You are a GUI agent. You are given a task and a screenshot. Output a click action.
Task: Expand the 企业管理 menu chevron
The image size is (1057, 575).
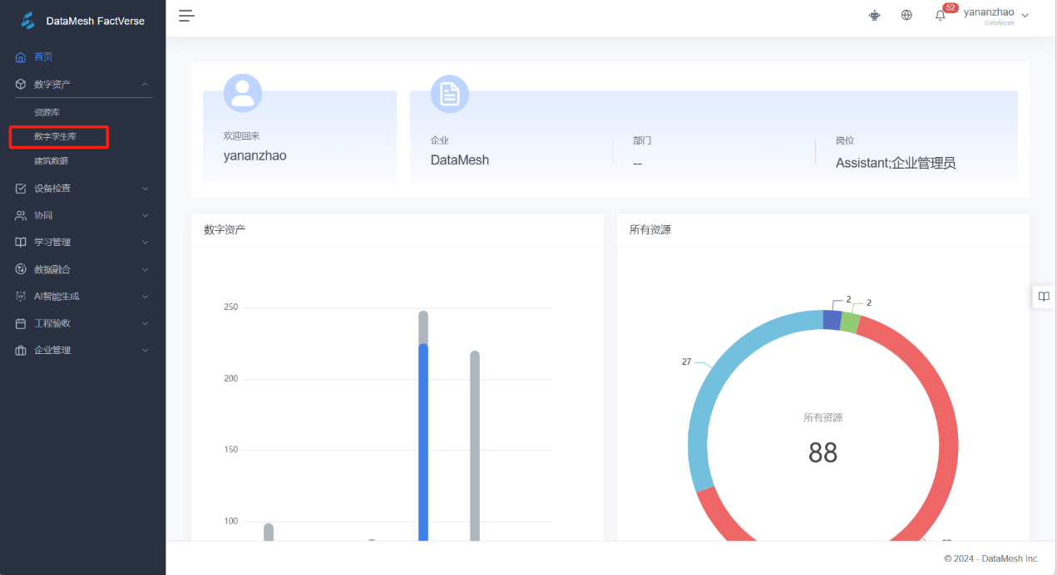pos(145,351)
